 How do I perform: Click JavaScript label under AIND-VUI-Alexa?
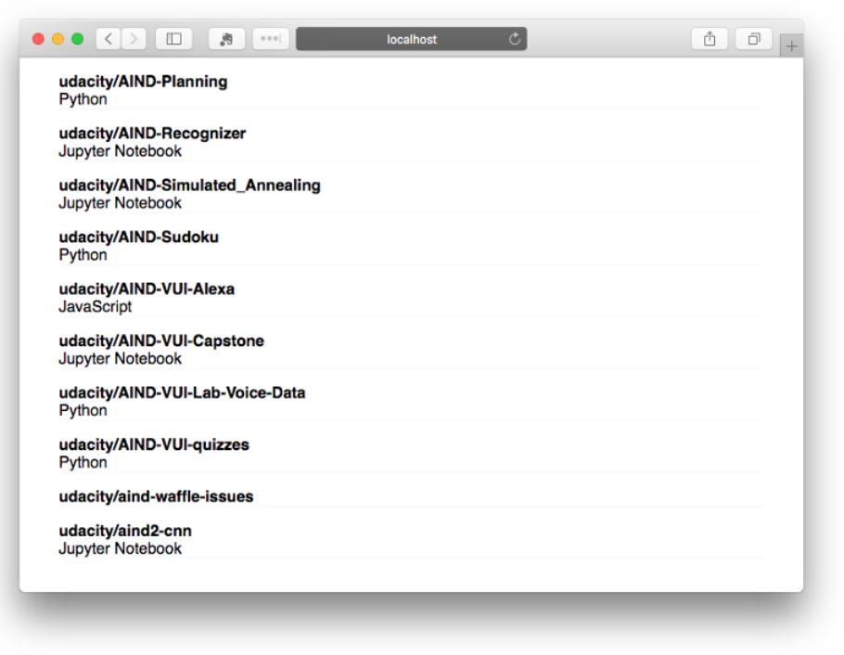tap(96, 306)
